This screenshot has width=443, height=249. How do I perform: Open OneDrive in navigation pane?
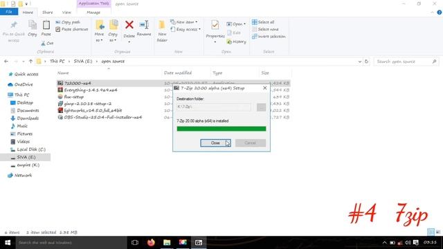click(x=24, y=84)
